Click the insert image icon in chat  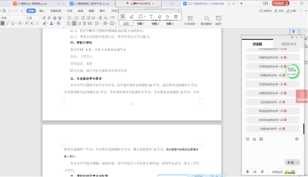(x=261, y=139)
